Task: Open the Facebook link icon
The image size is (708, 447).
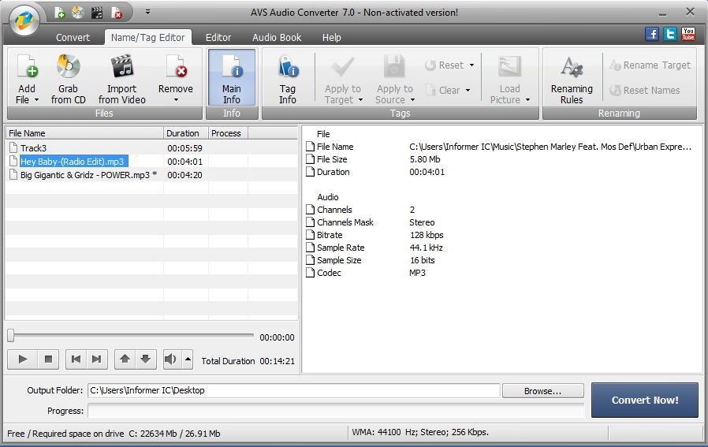Action: pos(651,34)
